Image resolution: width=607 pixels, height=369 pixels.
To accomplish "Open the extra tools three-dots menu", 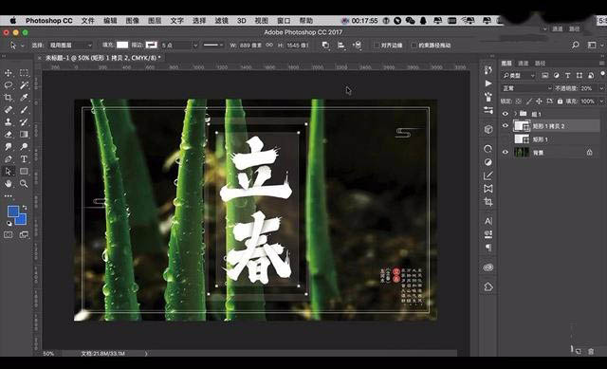I will 9,196.
